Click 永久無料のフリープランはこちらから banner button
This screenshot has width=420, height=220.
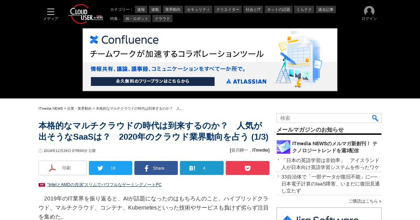(153, 81)
